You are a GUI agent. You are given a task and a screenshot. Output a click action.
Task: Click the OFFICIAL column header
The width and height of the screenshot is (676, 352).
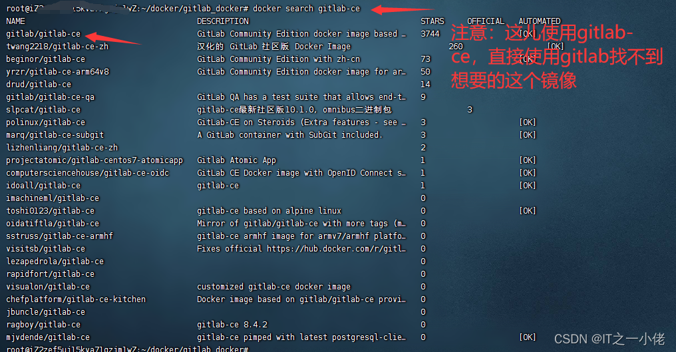[x=486, y=21]
